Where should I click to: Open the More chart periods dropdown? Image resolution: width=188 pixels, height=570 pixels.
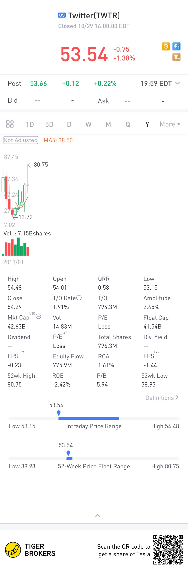(x=170, y=124)
